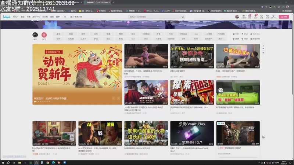Open 游戏中心 in the top navigation

pos(36,17)
